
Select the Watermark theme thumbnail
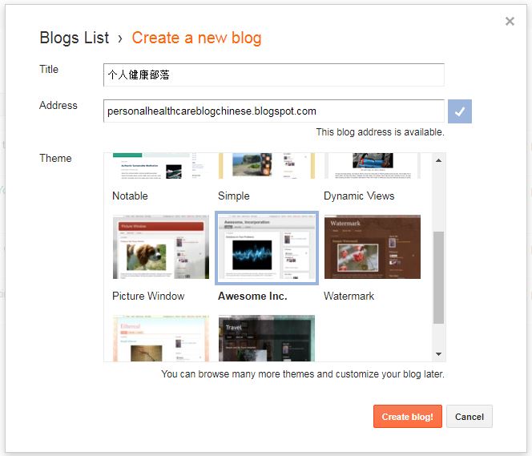point(373,247)
